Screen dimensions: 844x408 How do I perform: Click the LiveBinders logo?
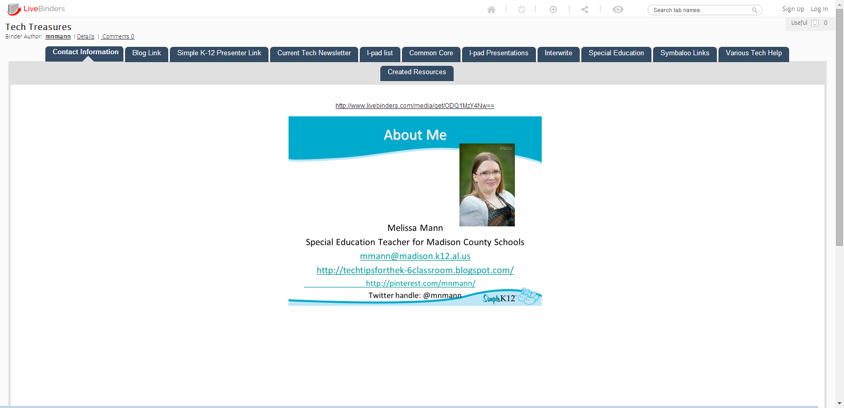(36, 9)
